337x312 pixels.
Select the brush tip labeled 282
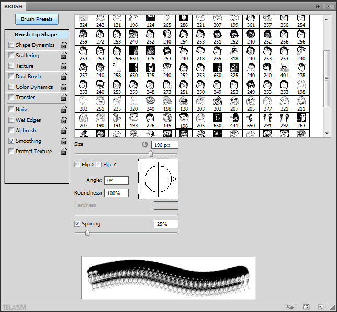(x=83, y=104)
